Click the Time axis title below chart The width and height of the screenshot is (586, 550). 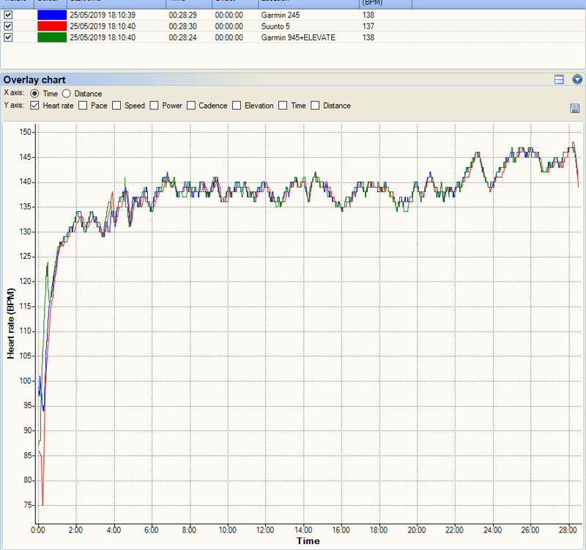(308, 541)
